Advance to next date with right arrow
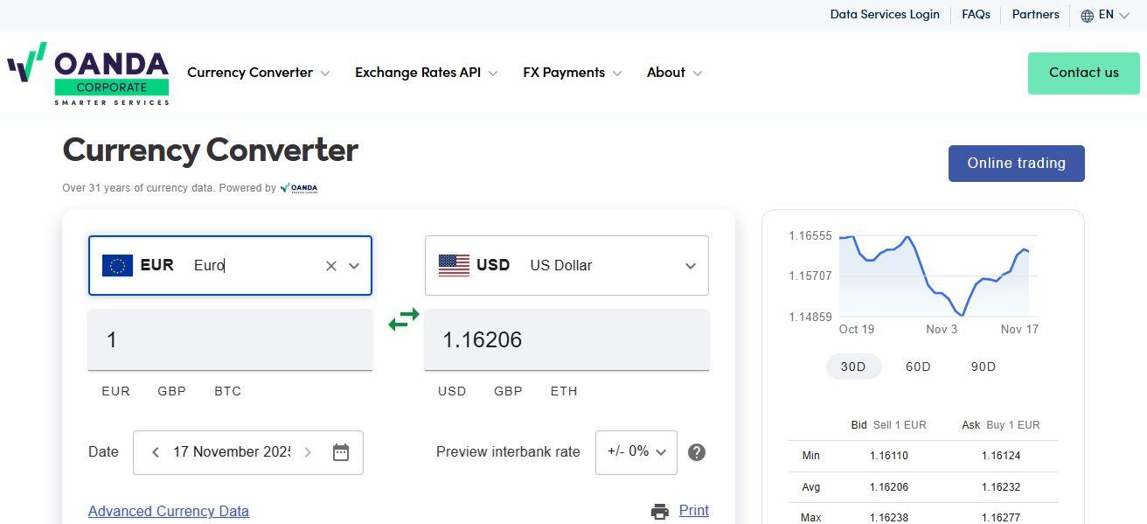The width and height of the screenshot is (1147, 524). click(x=308, y=452)
